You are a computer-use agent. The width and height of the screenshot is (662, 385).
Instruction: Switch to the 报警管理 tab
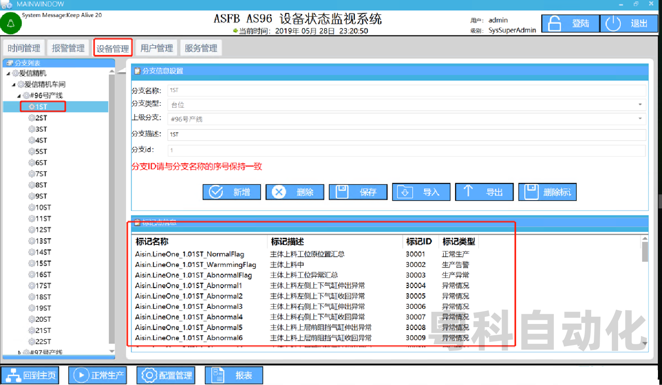(x=68, y=48)
